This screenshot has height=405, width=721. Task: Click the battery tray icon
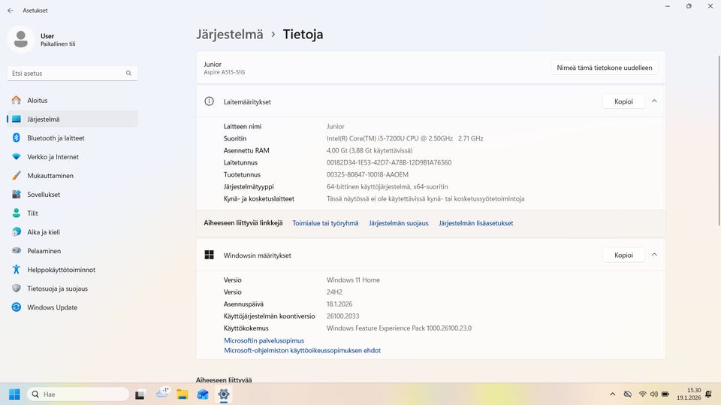pos(665,394)
